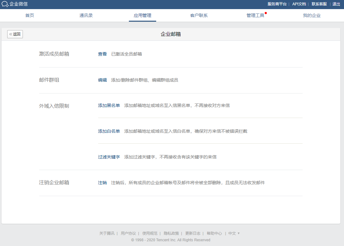The height and width of the screenshot is (246, 344).
Task: Click the 企业微信 logo icon
Action: (x=5, y=4)
